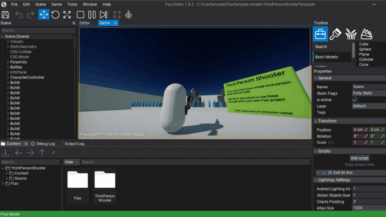Screen dimensions: 386x217
Task: Select the CSG.Collider tree item
Action: pyautogui.click(x=20, y=51)
